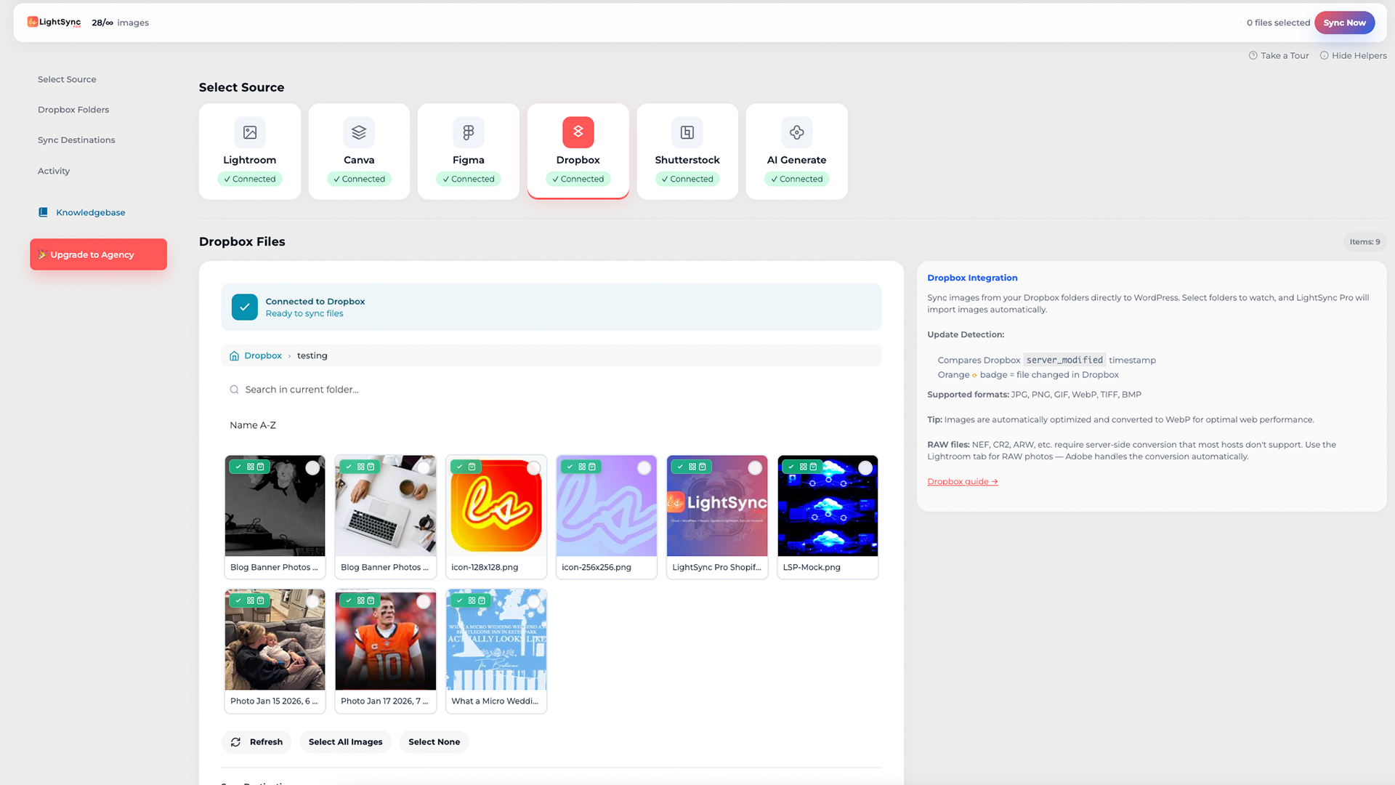Click Select All Images button
The width and height of the screenshot is (1395, 785).
(x=345, y=742)
